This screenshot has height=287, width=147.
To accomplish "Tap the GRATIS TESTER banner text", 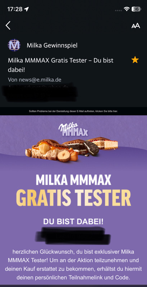I will coord(73,198).
